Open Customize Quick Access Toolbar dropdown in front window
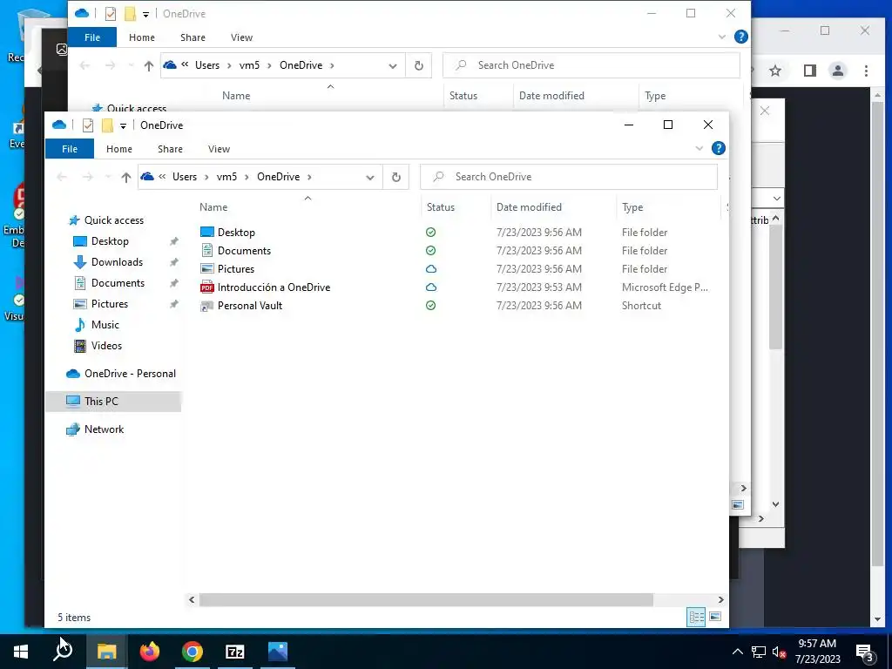 123,125
